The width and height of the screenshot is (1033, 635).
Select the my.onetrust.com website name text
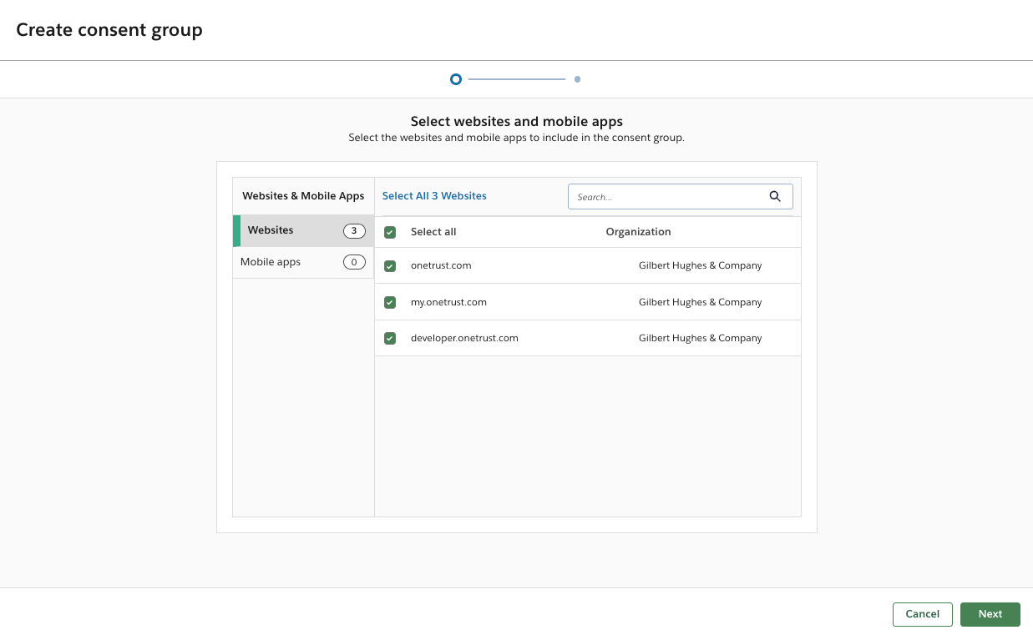[x=448, y=302]
